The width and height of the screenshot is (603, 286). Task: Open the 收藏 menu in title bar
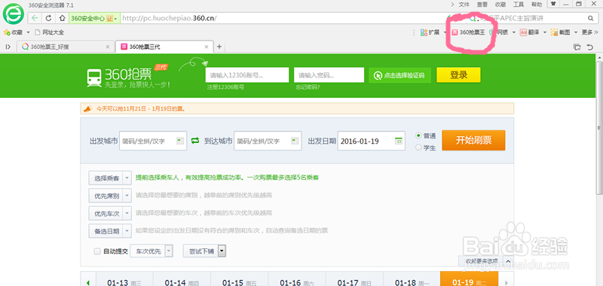click(x=500, y=5)
